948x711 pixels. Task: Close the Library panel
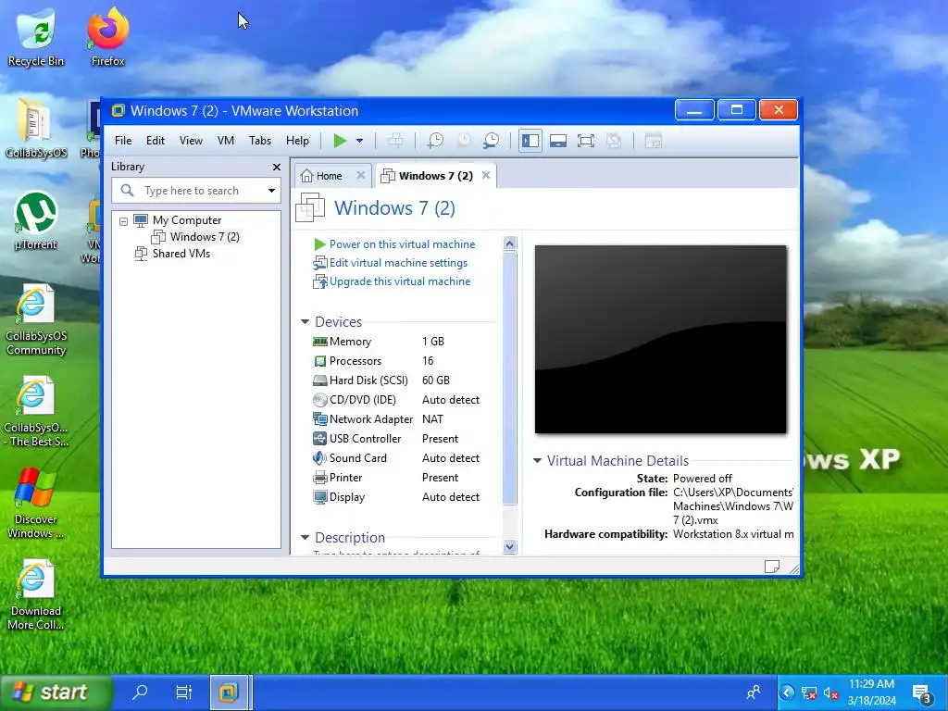tap(276, 167)
